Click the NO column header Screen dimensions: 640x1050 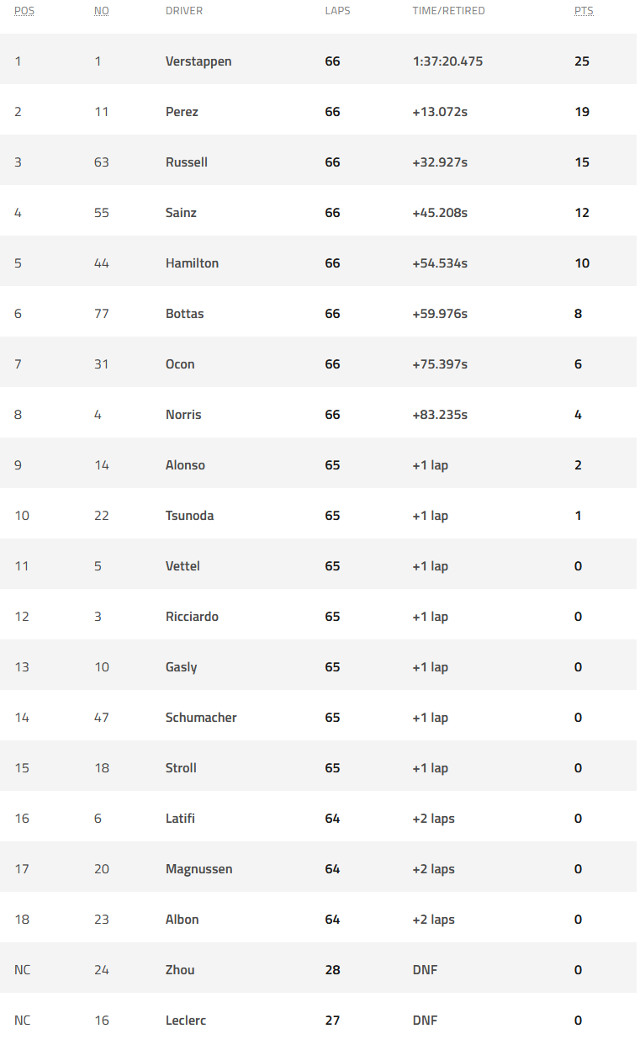pyautogui.click(x=102, y=11)
